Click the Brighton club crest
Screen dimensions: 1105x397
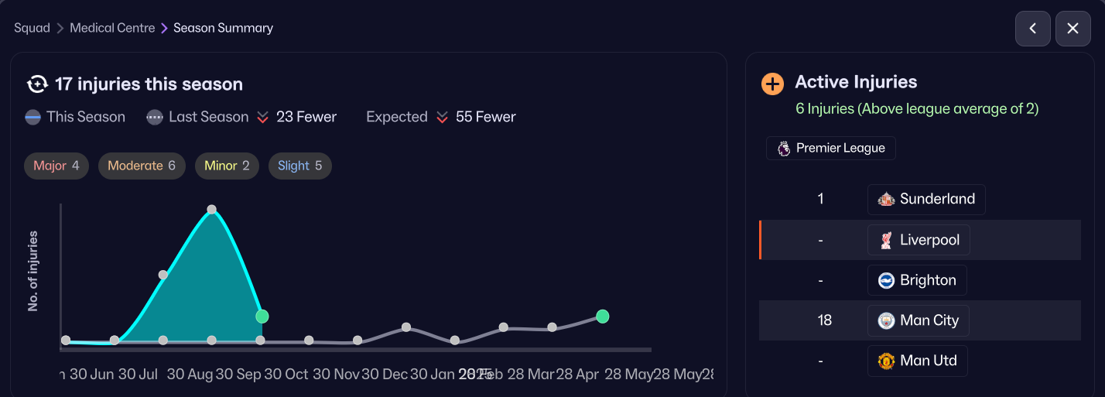[886, 281]
